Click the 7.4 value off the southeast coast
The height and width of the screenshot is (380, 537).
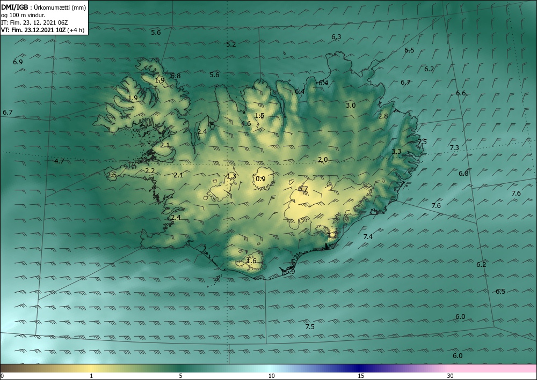pos(368,236)
